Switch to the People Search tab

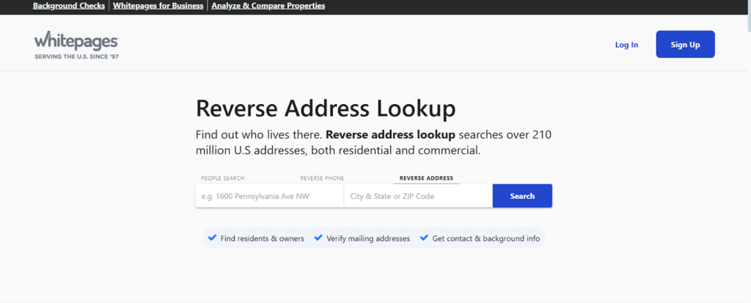click(223, 178)
